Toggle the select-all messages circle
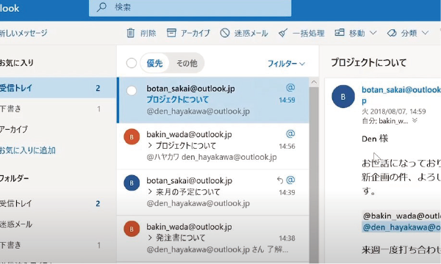Image resolution: width=441 pixels, height=264 pixels. 132,63
